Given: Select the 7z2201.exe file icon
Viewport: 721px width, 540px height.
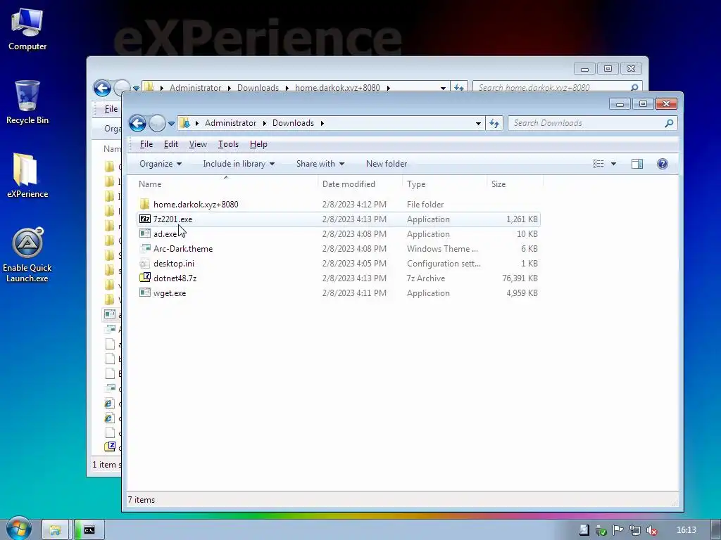Looking at the screenshot, I should click(x=145, y=219).
